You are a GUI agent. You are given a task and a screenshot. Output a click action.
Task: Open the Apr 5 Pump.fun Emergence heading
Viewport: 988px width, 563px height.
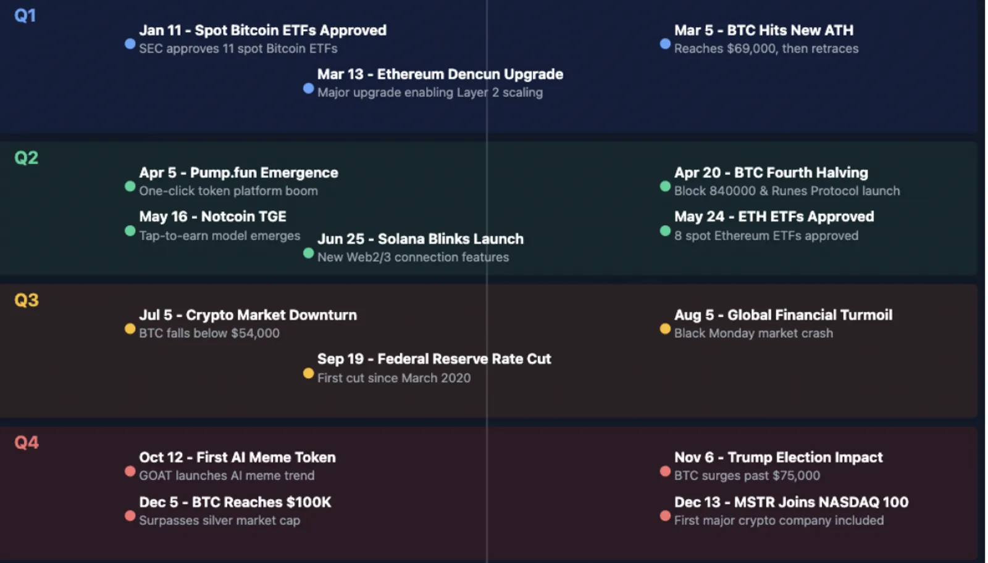click(238, 173)
